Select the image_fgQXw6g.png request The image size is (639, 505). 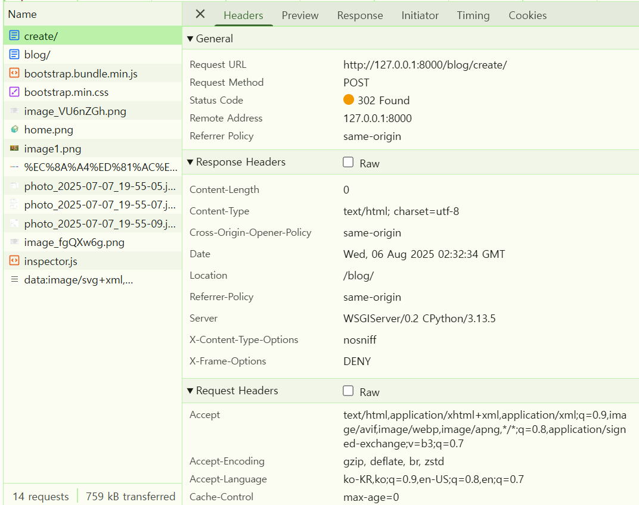(x=74, y=242)
